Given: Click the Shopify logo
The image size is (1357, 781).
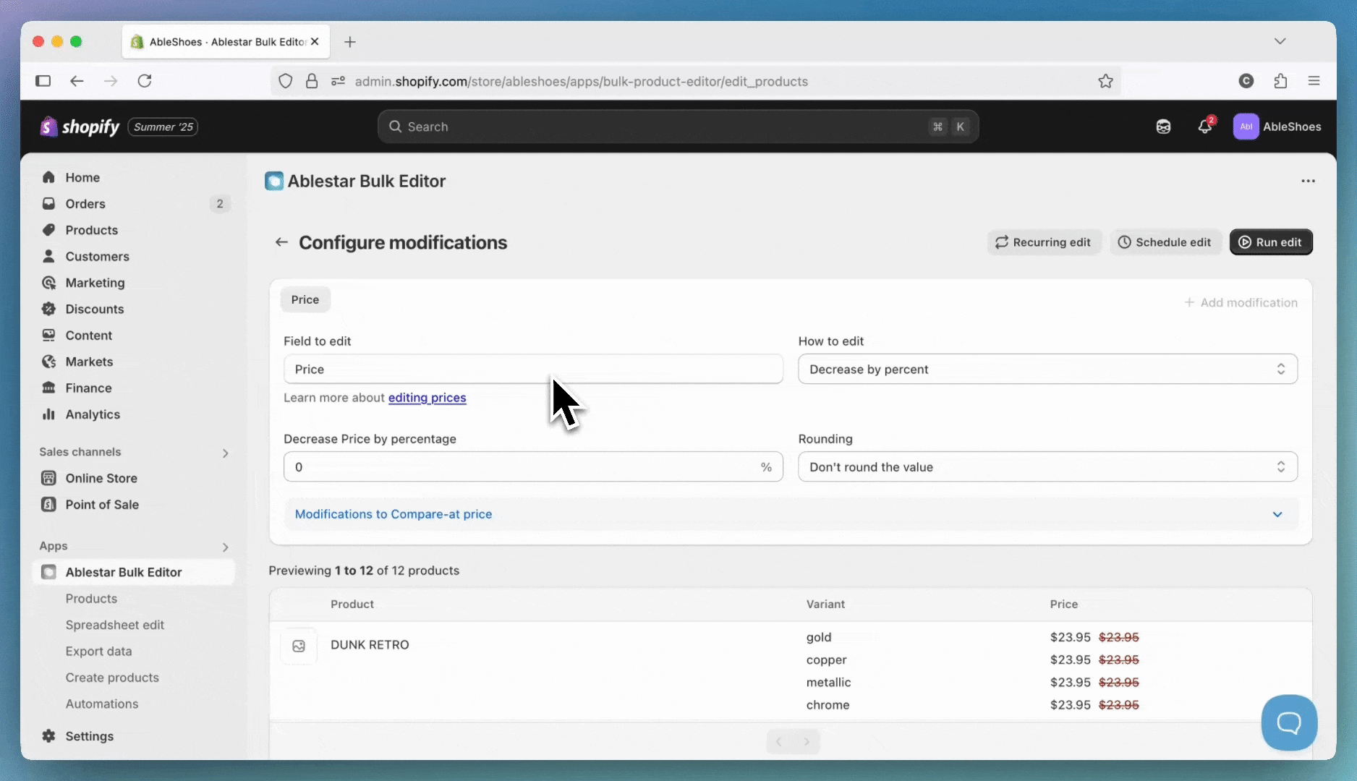Looking at the screenshot, I should tap(80, 127).
